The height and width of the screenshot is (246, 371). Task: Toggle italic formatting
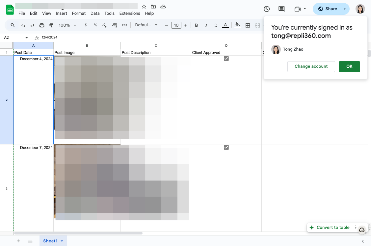(x=206, y=25)
